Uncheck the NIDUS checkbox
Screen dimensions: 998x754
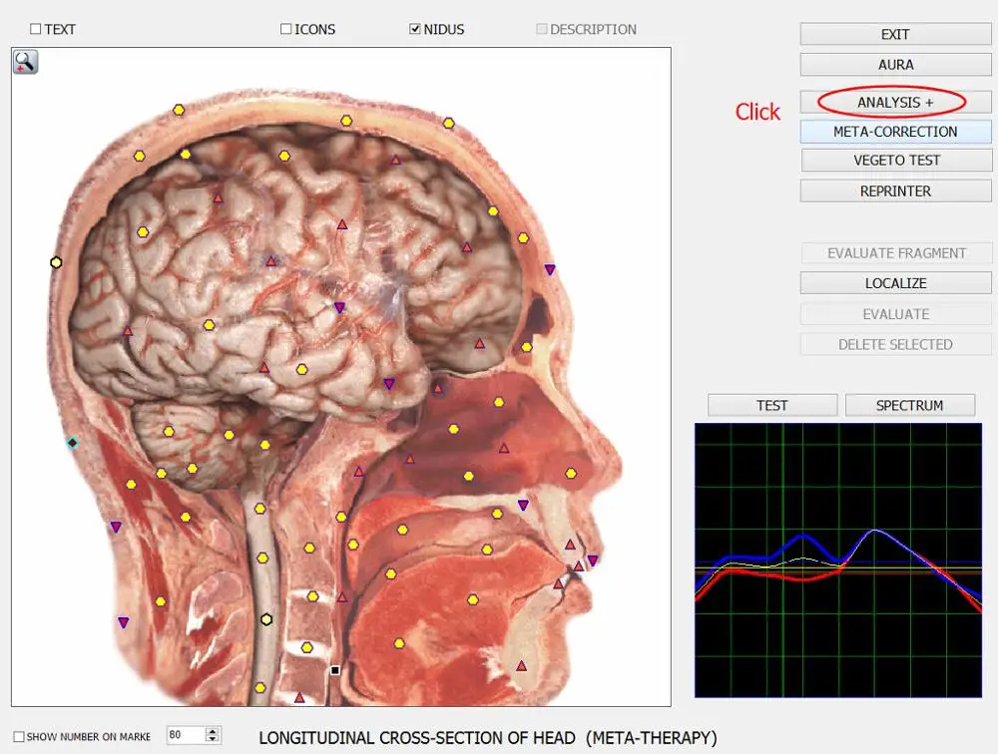click(415, 30)
